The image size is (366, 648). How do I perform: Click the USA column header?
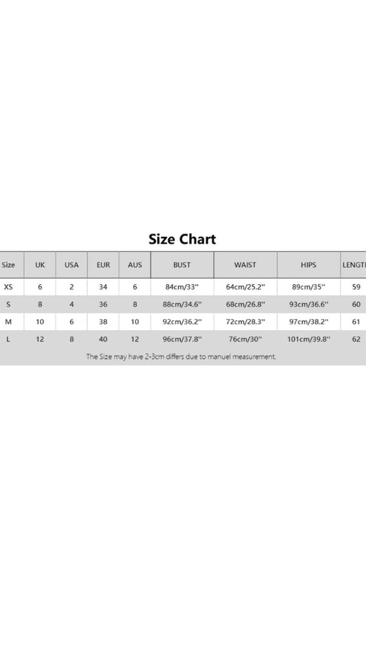coord(72,265)
